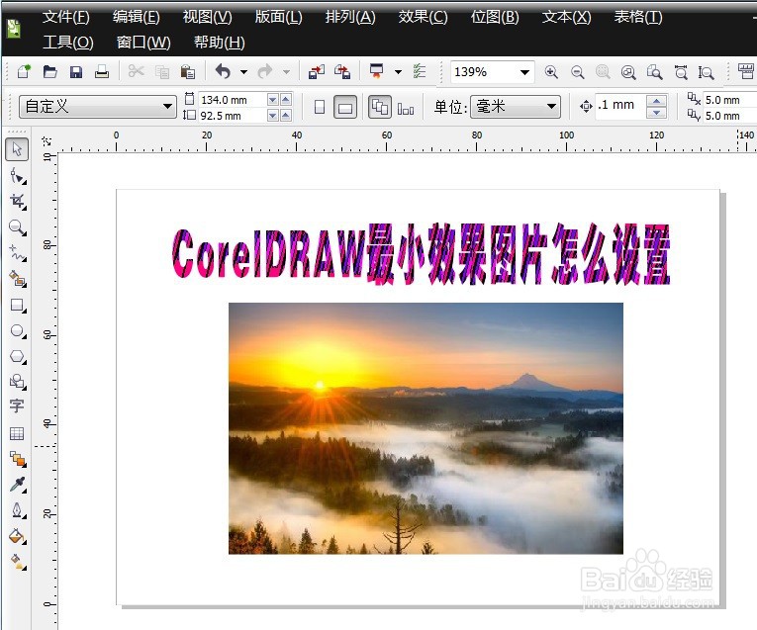
Task: Select the Freehand curve tool
Action: [18, 253]
